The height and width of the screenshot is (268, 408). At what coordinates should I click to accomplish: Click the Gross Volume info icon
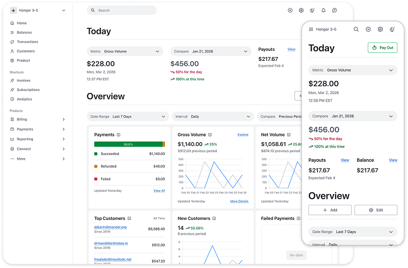210,135
